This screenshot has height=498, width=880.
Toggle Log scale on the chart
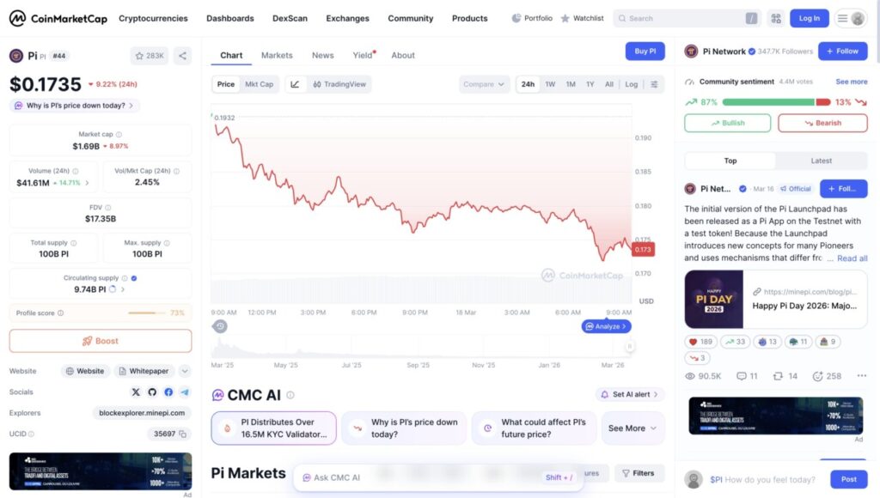632,84
